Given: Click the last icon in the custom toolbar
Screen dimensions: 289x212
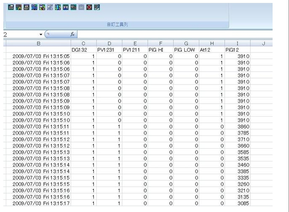Looking at the screenshot, I should click(97, 8).
